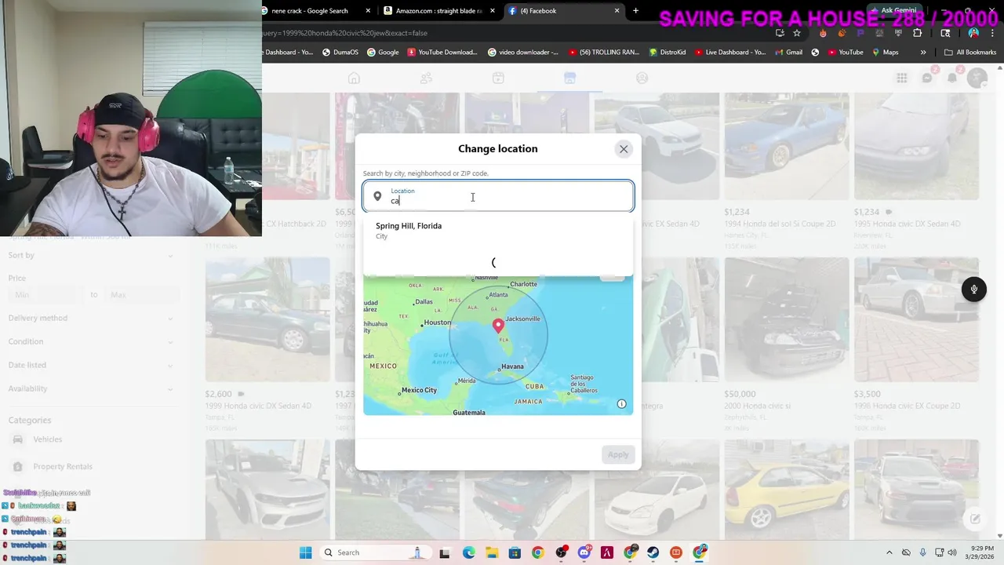Open Facebook Groups icon
Viewport: 1004px width, 565px height.
(642, 78)
